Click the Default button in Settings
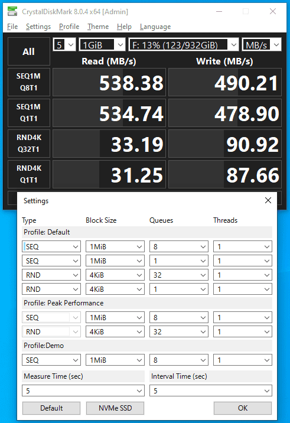The image size is (290, 423). point(51,408)
